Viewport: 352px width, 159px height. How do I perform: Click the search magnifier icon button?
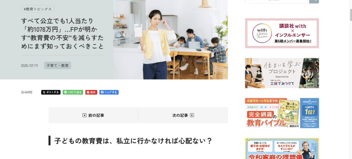tap(314, 1)
